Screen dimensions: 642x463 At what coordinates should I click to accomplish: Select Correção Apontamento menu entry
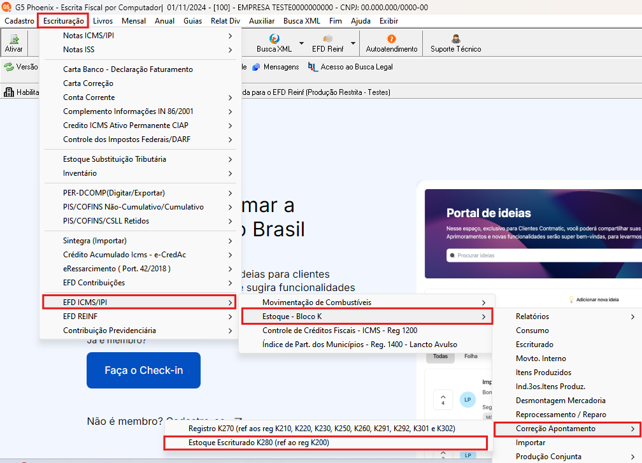coord(568,429)
